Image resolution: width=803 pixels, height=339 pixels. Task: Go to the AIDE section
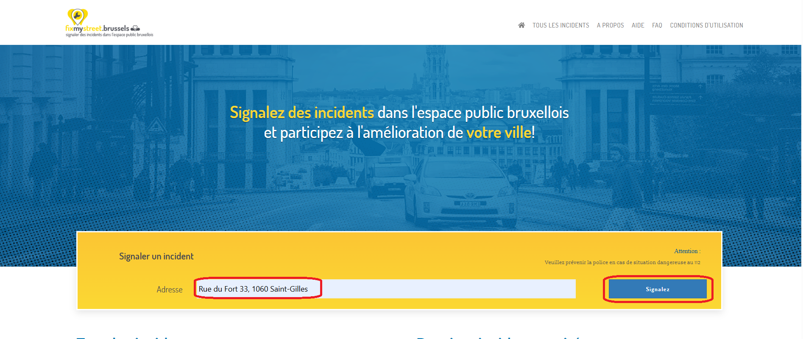click(x=638, y=25)
